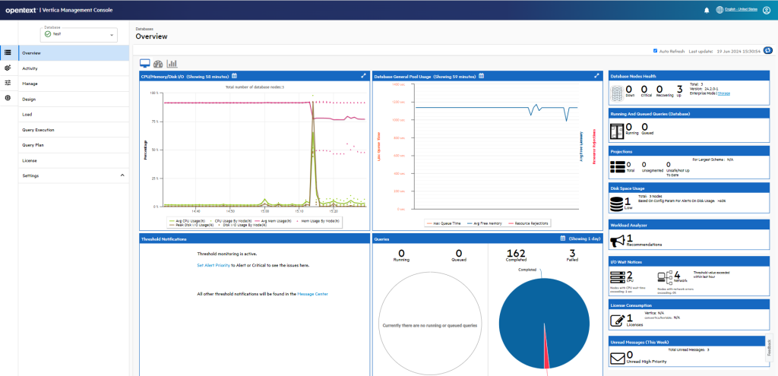Click the Unread Messages envelope icon
Screen dimensions: 778x376
[x=617, y=355]
